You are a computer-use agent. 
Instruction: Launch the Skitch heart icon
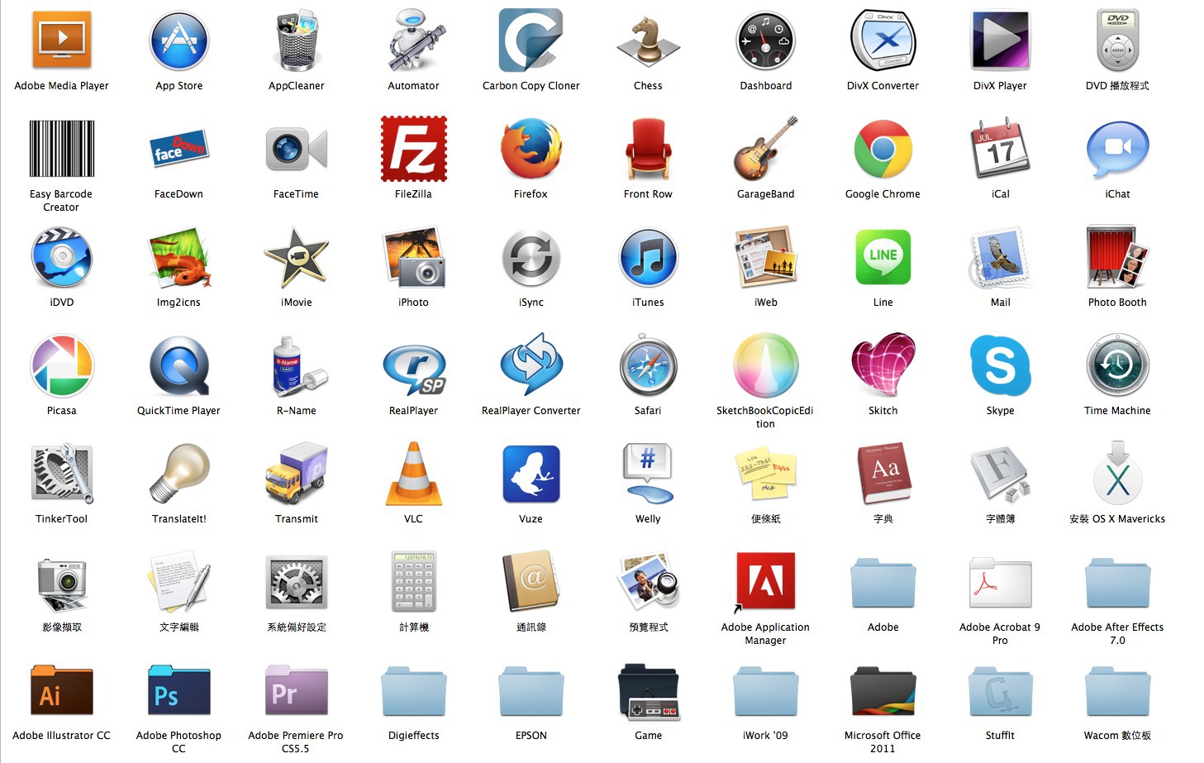(x=883, y=365)
